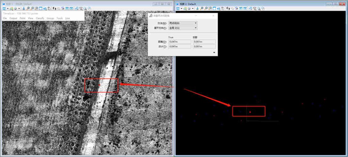
Task: Expand View Attributes dropdown arrow in View 2
Action: 181,8
